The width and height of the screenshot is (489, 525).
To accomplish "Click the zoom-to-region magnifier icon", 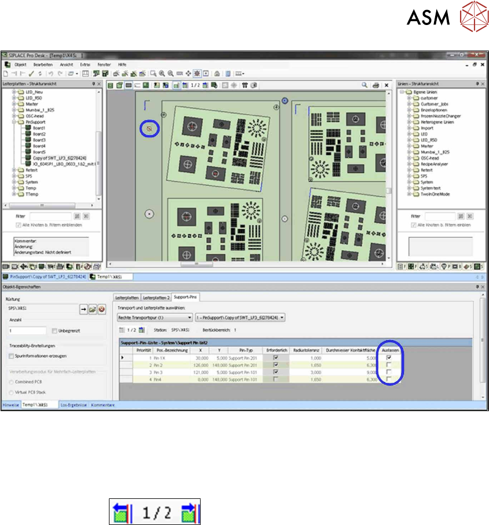I will pyautogui.click(x=153, y=73).
